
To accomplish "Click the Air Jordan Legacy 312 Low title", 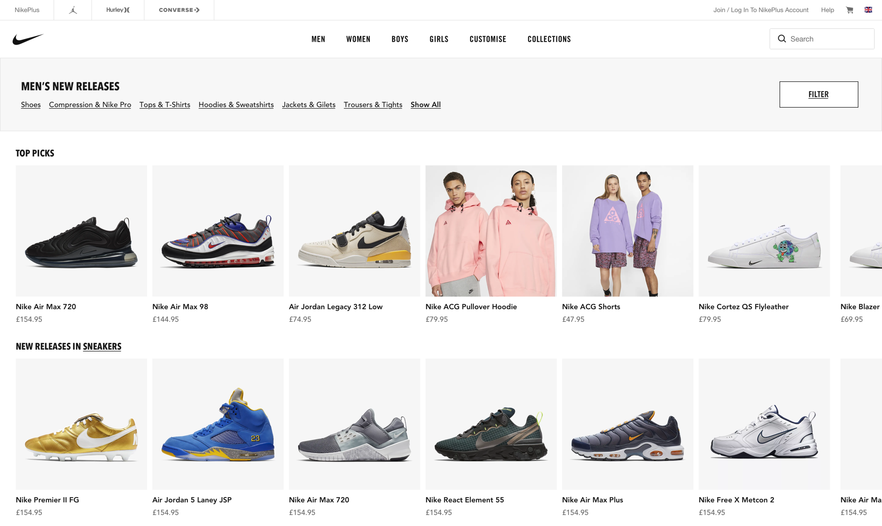I will tap(336, 307).
